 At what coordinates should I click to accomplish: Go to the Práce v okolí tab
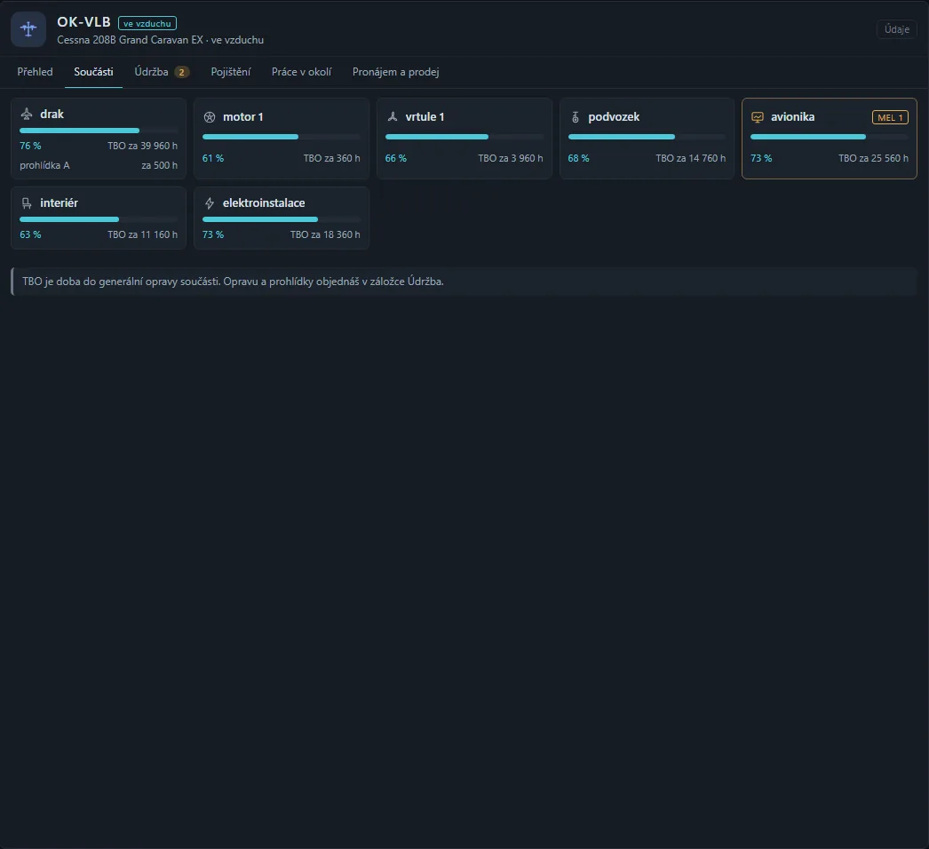(x=302, y=72)
